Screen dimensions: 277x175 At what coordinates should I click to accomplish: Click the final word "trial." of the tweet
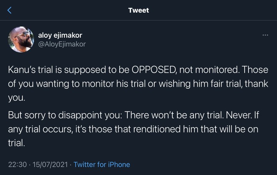[16, 143]
